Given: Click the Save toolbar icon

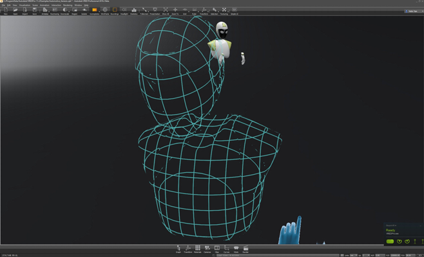Looking at the screenshot, I should 34,10.
